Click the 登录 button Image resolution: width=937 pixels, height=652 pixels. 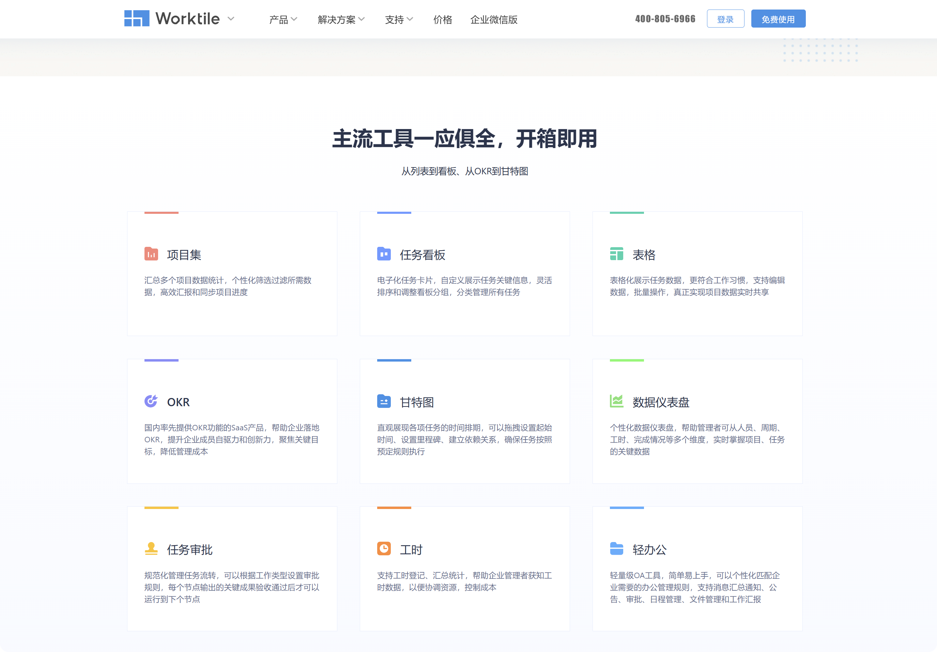pyautogui.click(x=726, y=18)
